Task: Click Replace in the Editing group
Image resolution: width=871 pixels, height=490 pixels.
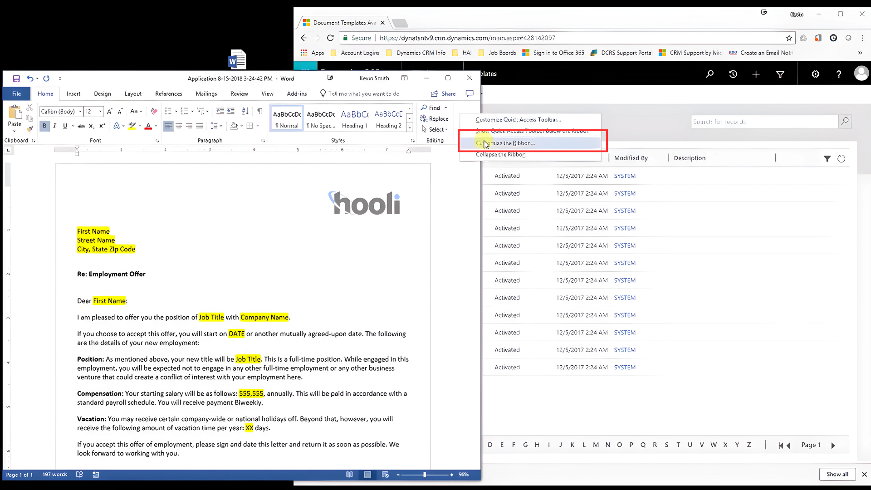Action: click(434, 119)
